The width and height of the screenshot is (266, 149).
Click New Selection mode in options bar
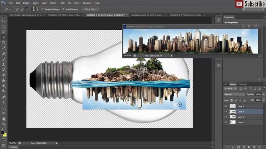pyautogui.click(x=17, y=9)
